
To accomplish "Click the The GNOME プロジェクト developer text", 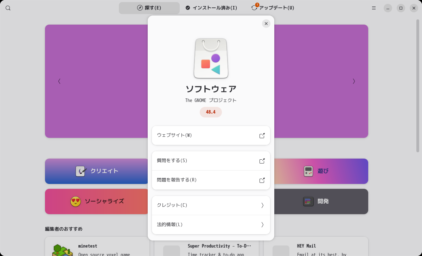I will tap(211, 100).
